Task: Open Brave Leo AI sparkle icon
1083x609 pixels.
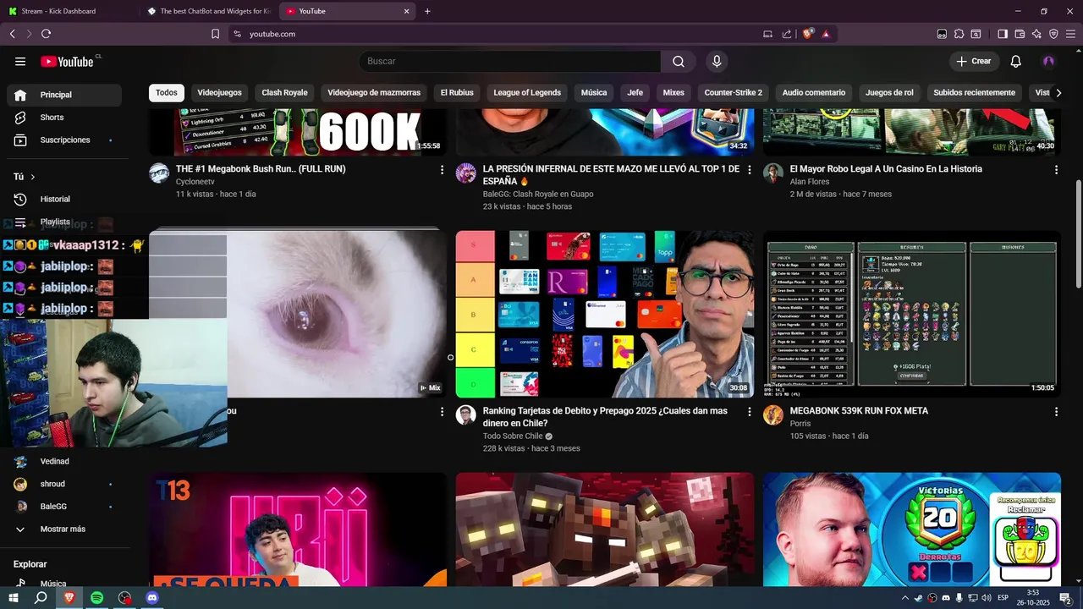Action: coord(1036,34)
